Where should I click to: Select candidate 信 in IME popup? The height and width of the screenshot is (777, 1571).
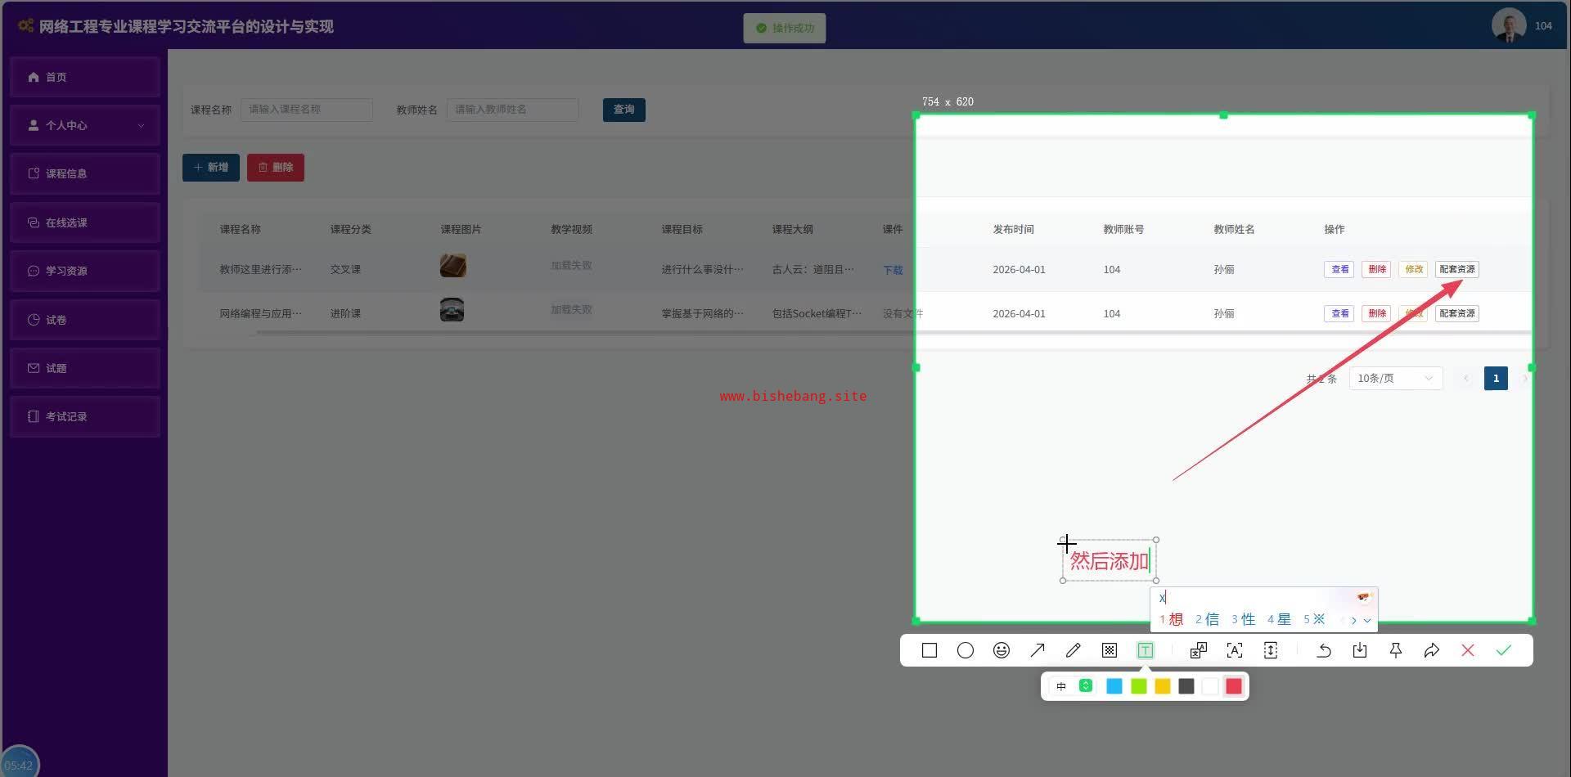click(1207, 619)
